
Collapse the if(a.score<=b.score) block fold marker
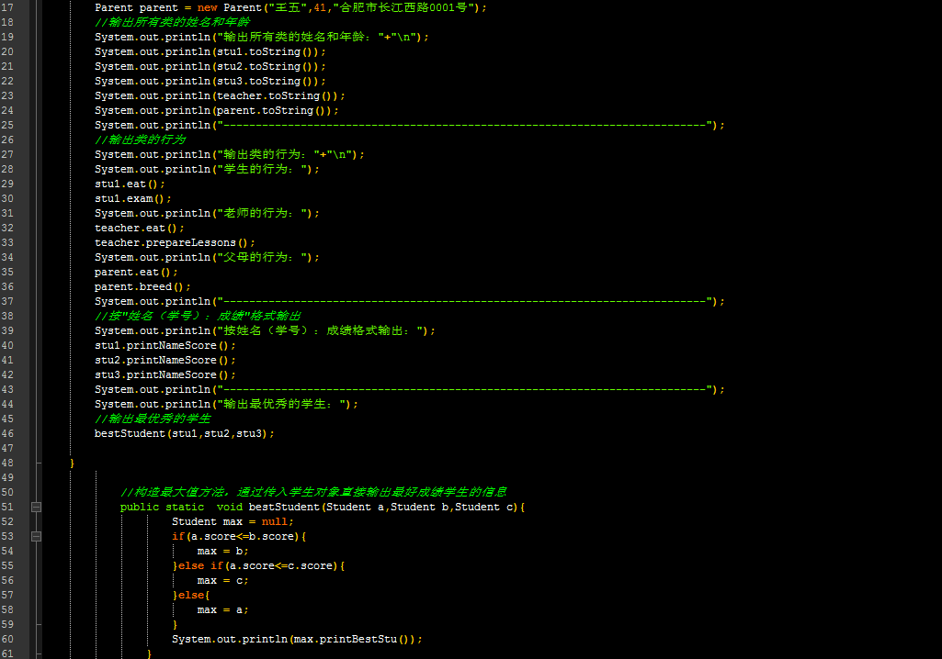coord(36,537)
